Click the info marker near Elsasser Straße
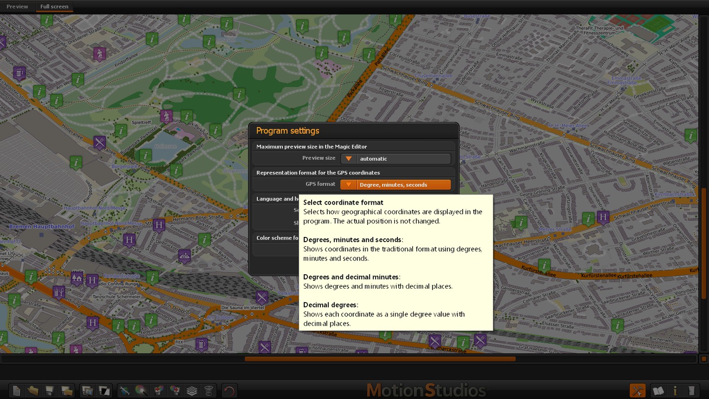 [618, 326]
